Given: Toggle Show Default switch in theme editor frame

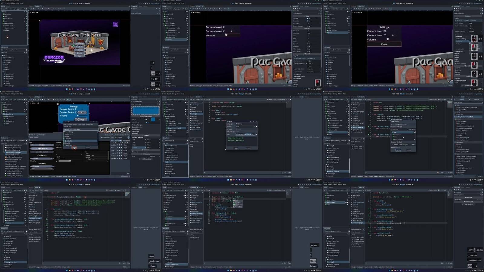Looking at the screenshot, I should tap(120, 140).
